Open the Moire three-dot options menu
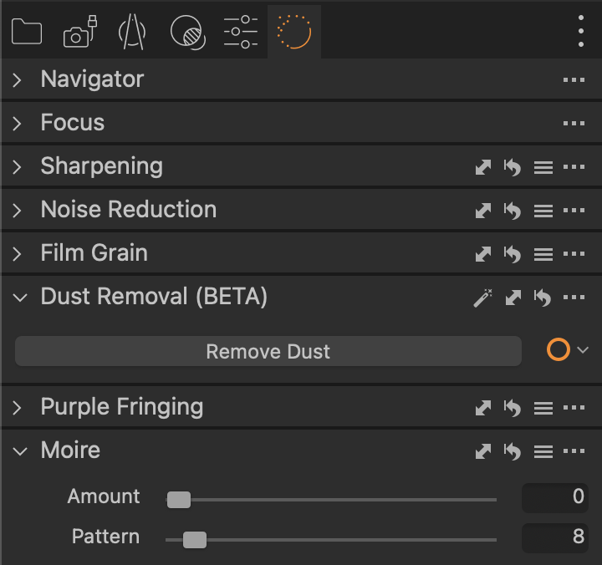 point(574,450)
